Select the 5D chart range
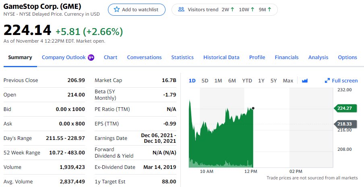Screen dimensions: 364x187 205,81
